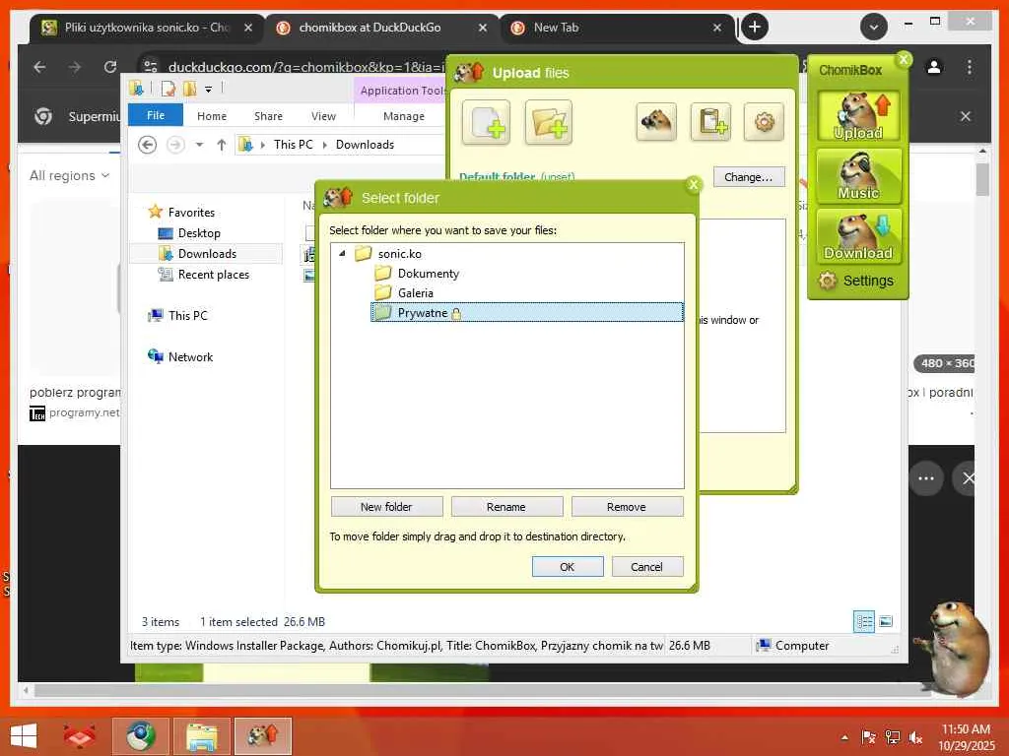Open a new browser tab
1009x756 pixels.
pos(755,27)
